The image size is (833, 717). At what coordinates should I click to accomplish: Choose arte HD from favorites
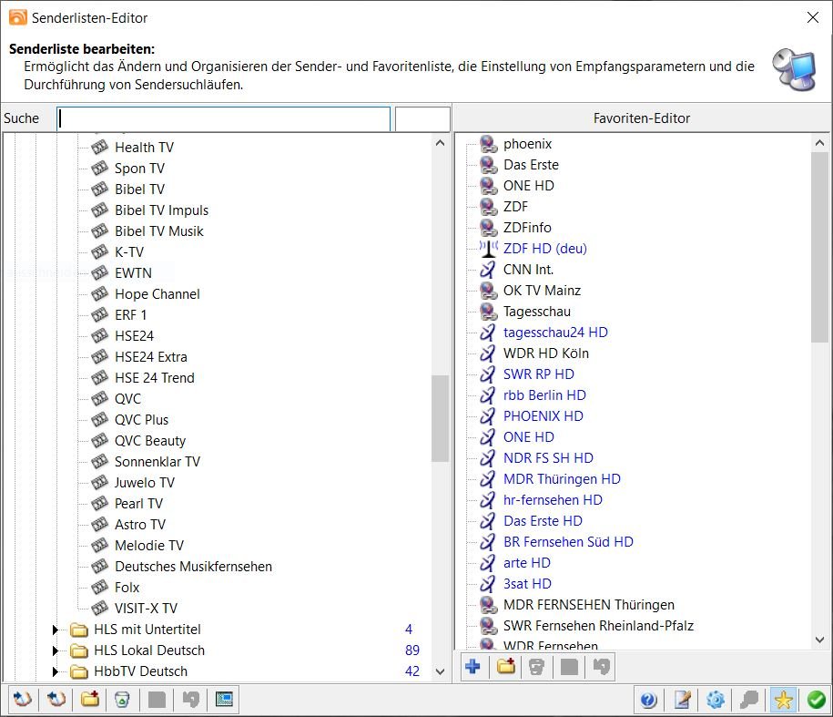coord(526,563)
